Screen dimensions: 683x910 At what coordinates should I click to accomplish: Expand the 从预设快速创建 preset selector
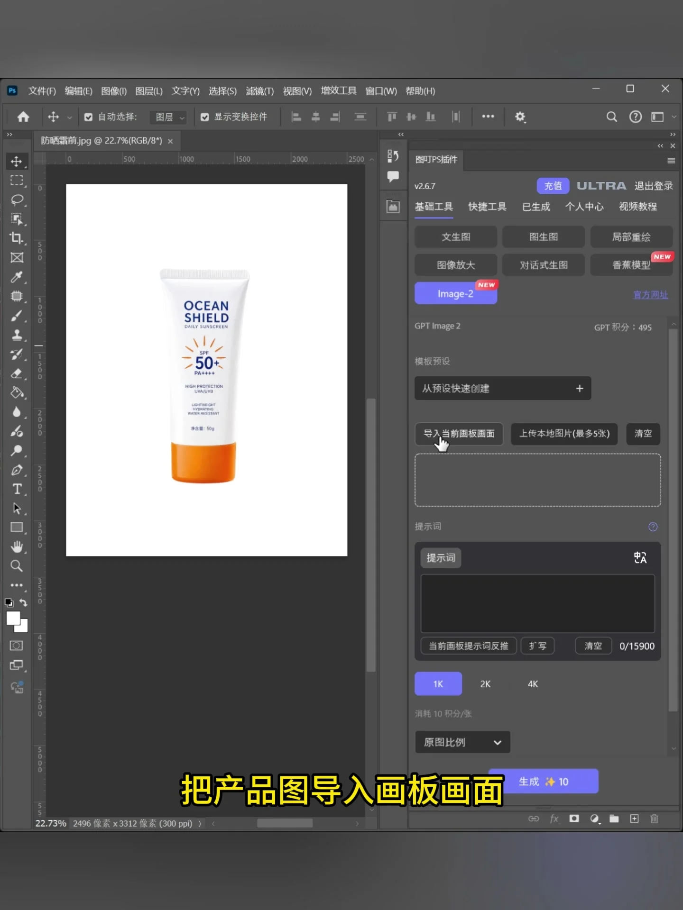[503, 388]
